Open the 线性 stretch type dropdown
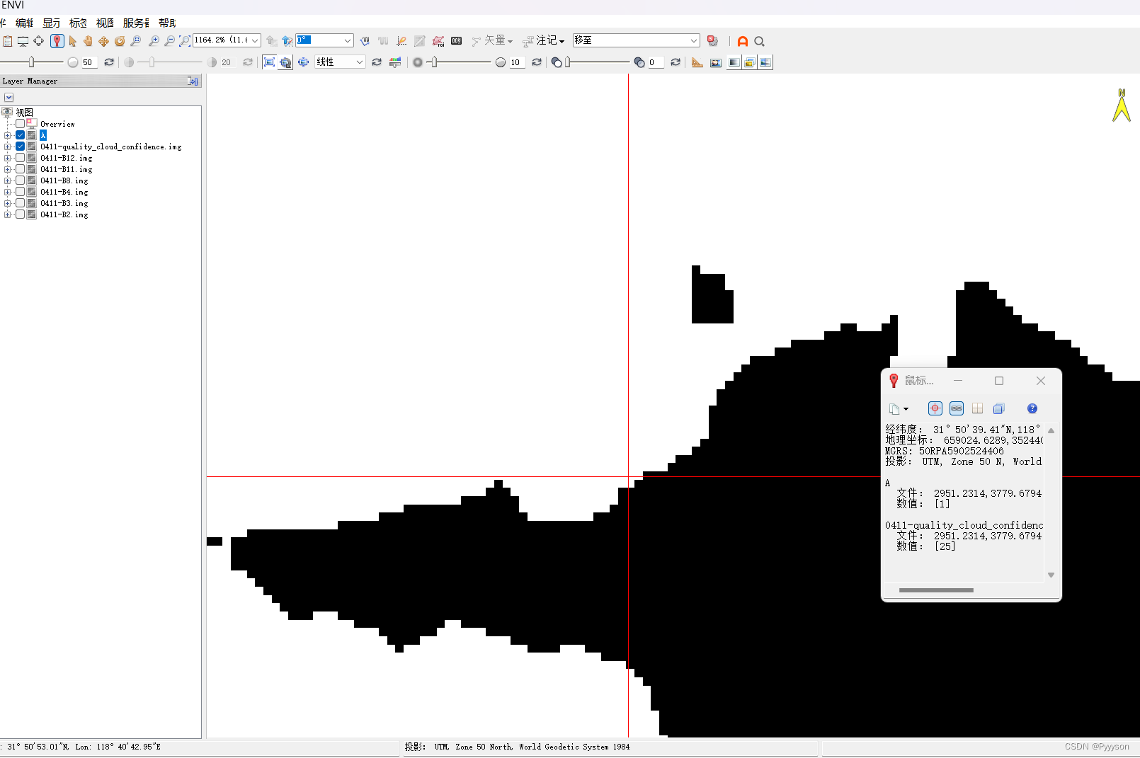1140x758 pixels. pyautogui.click(x=360, y=62)
